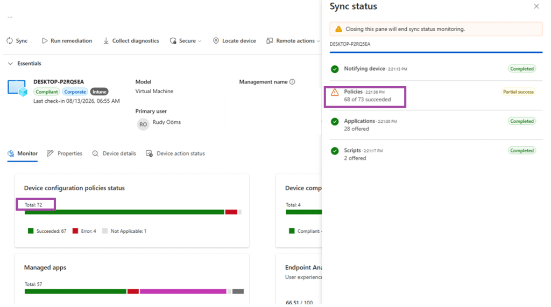Screen dimensions: 551x307
Task: Click the Rudy Ooms primary user link
Action: (167, 122)
